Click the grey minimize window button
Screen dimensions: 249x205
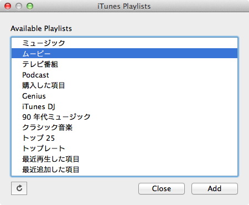click(19, 6)
